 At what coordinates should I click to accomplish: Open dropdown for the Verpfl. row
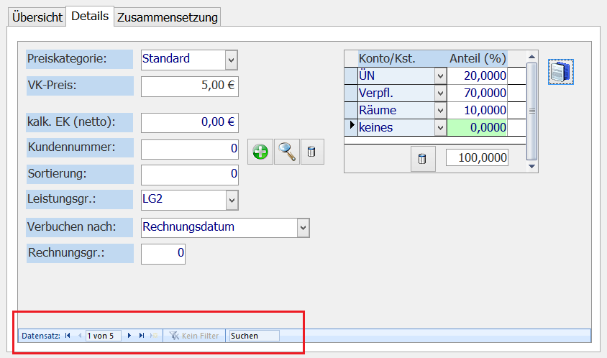tap(439, 93)
